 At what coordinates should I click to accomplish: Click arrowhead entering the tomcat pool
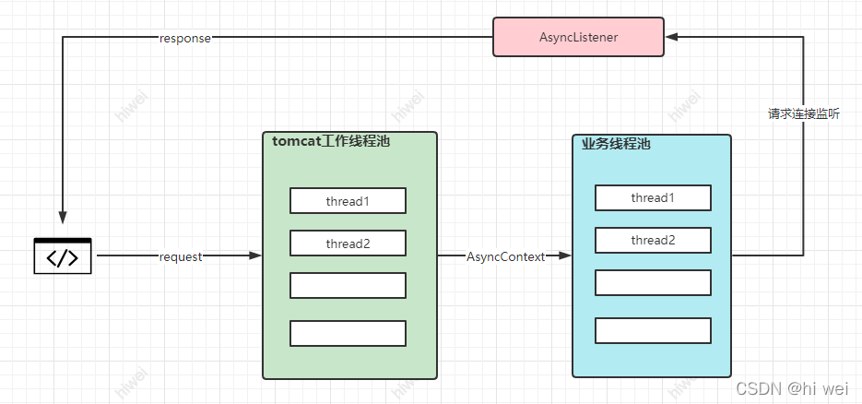coord(255,256)
